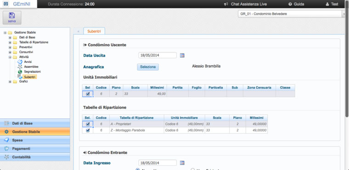Toggle checkbox for A - Proprietari row
Viewport: 349px width, 170px height.
88,124
